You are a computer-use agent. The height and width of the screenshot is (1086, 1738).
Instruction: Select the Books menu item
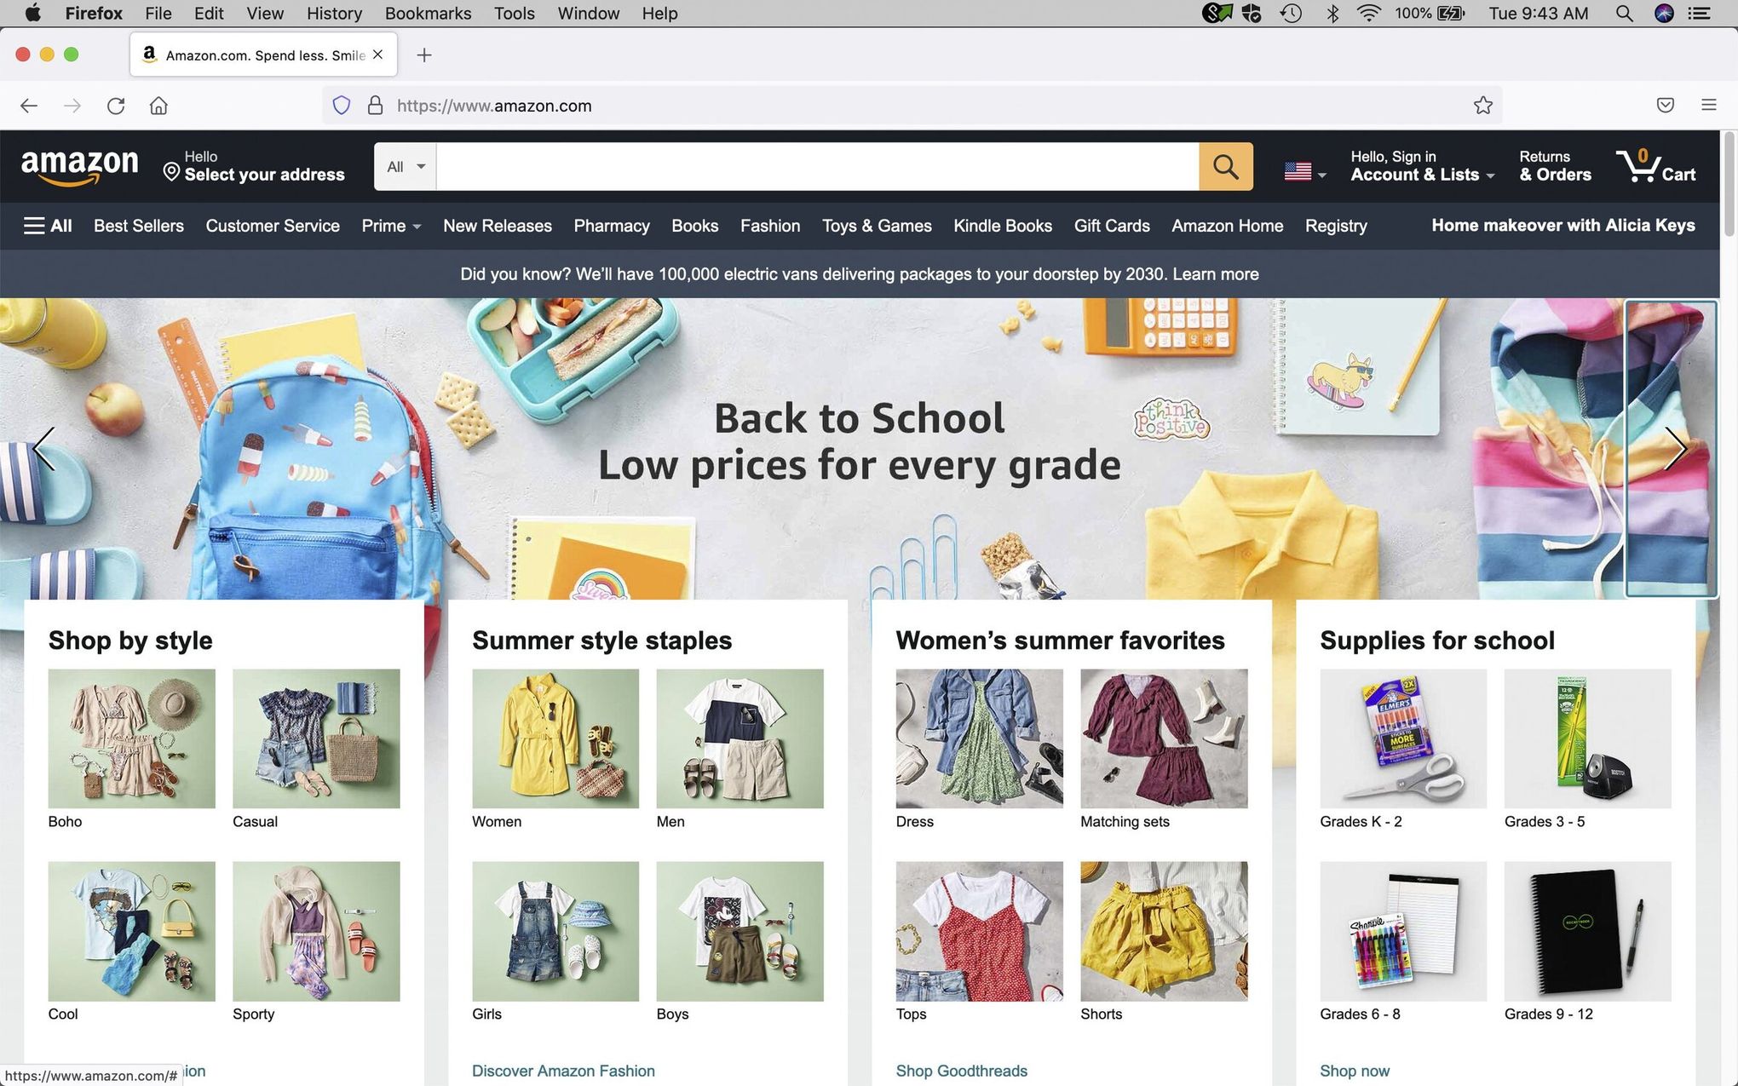694,227
